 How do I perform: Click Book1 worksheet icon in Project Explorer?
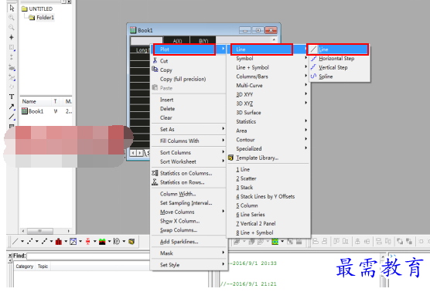click(x=25, y=111)
